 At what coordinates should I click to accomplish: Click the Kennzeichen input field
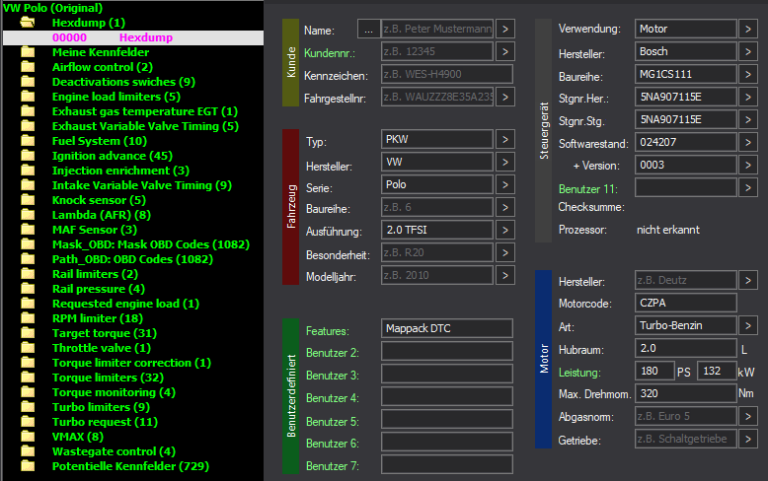coord(447,74)
